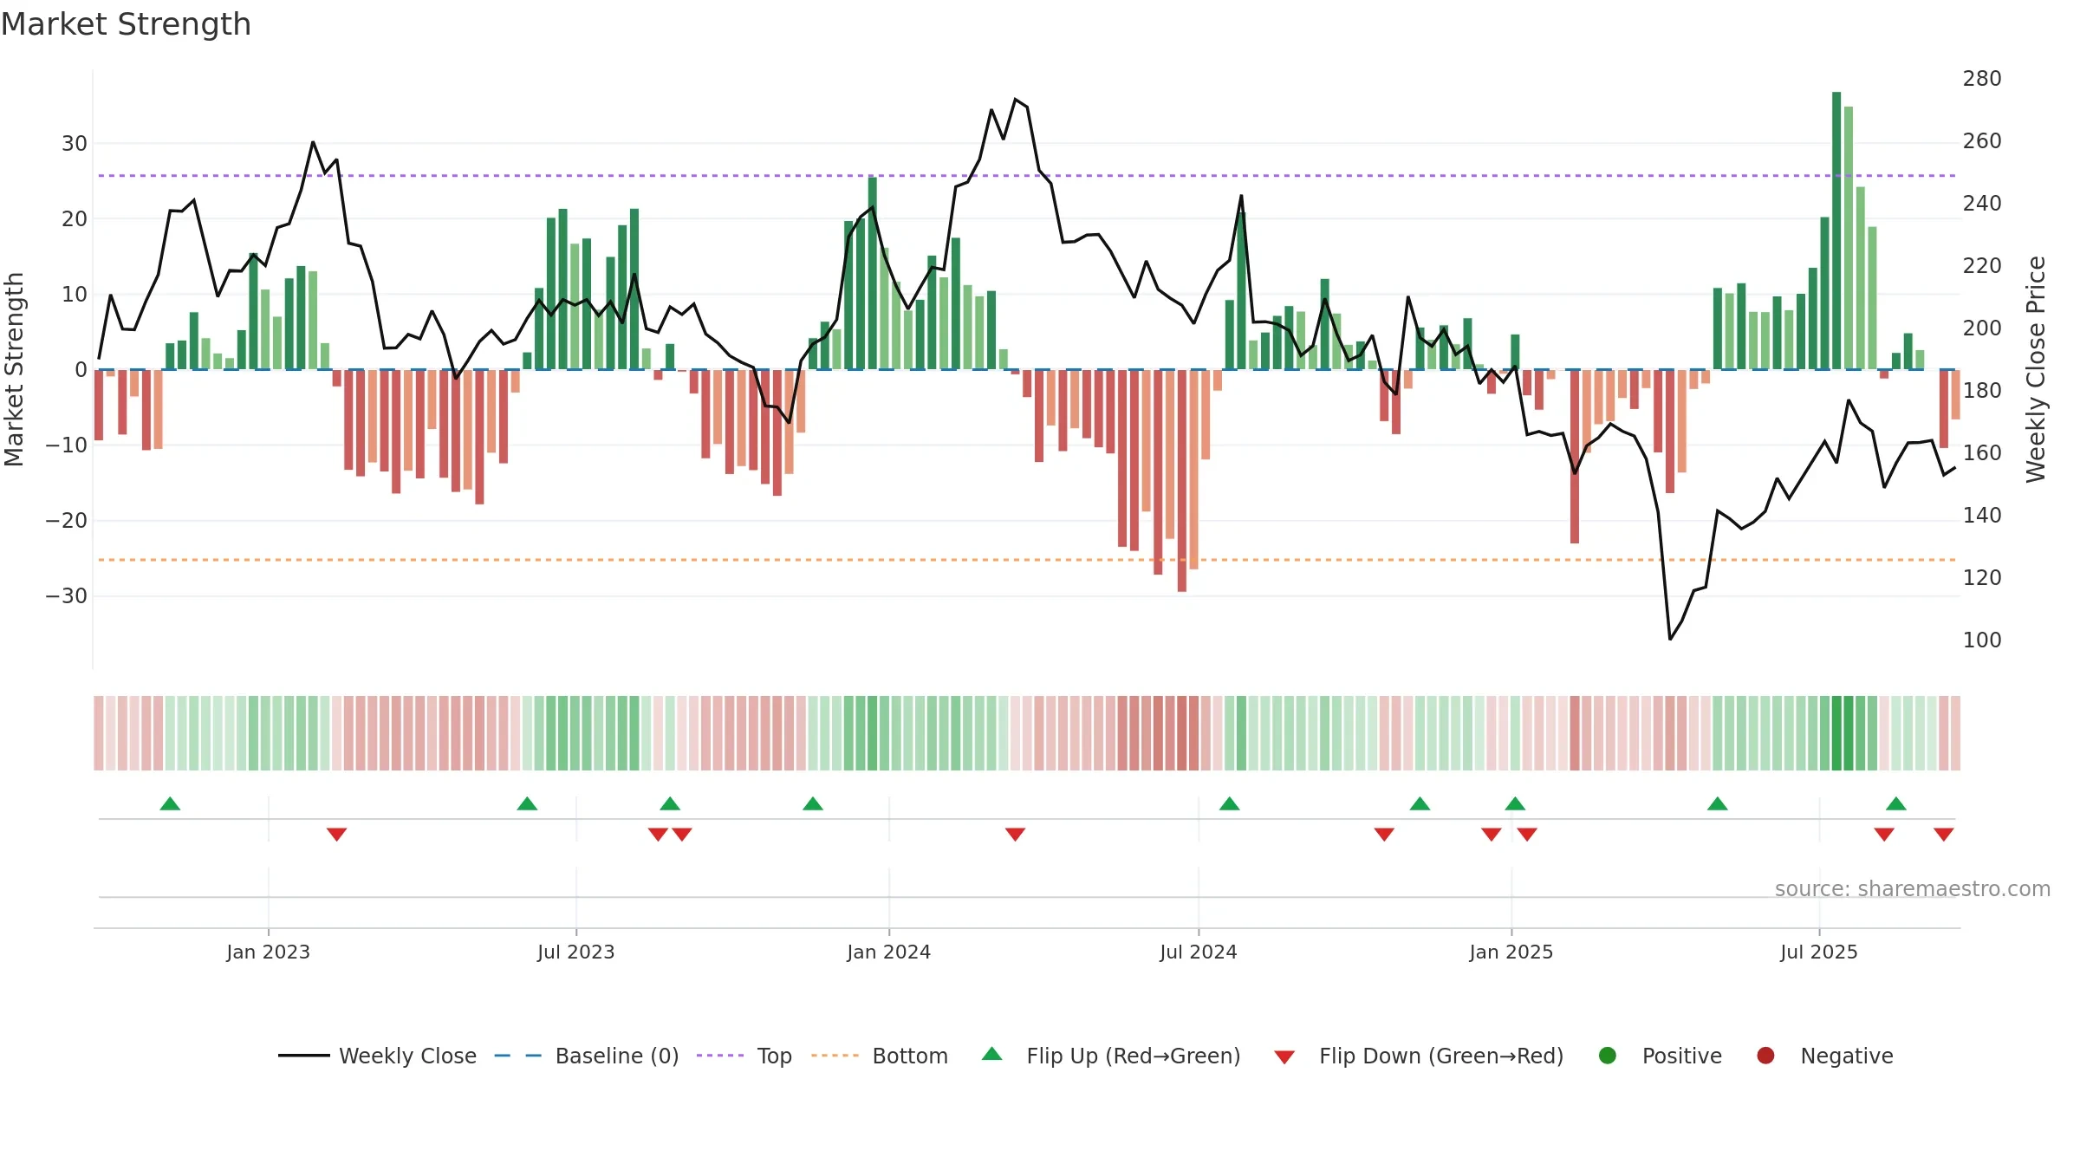Click the source: sharemaestro.com text
Screen dimensions: 2080x1170
1913,889
